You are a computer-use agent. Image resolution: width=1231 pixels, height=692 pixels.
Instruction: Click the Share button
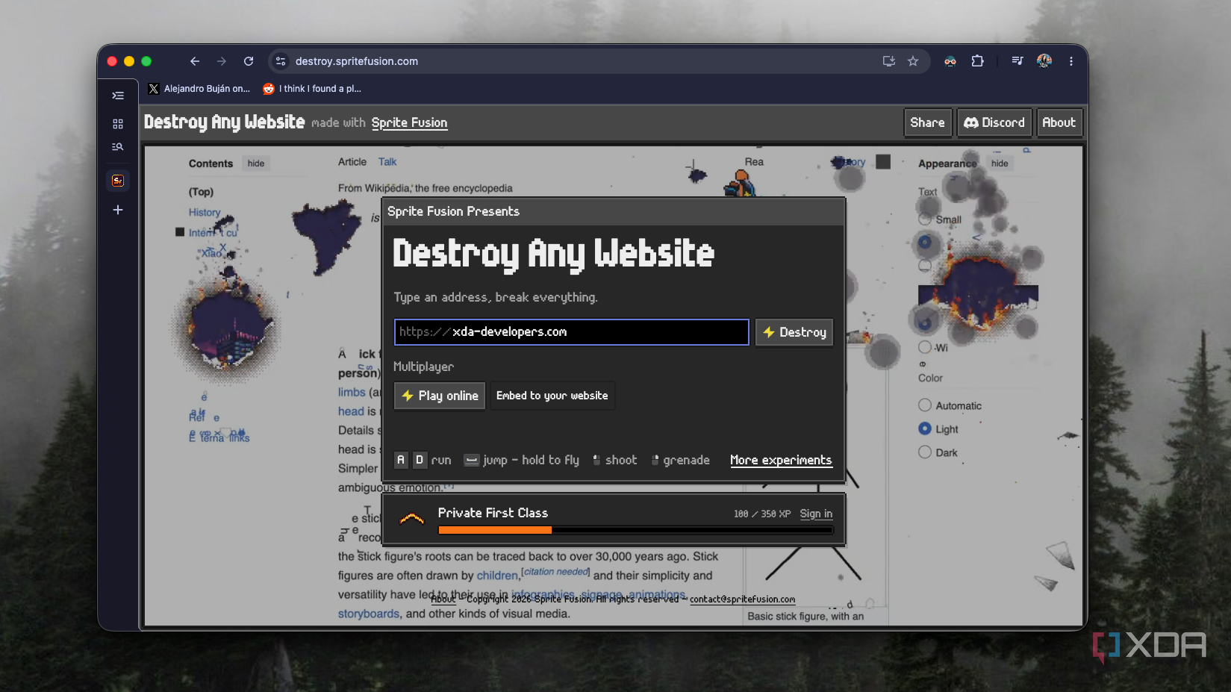pos(927,122)
